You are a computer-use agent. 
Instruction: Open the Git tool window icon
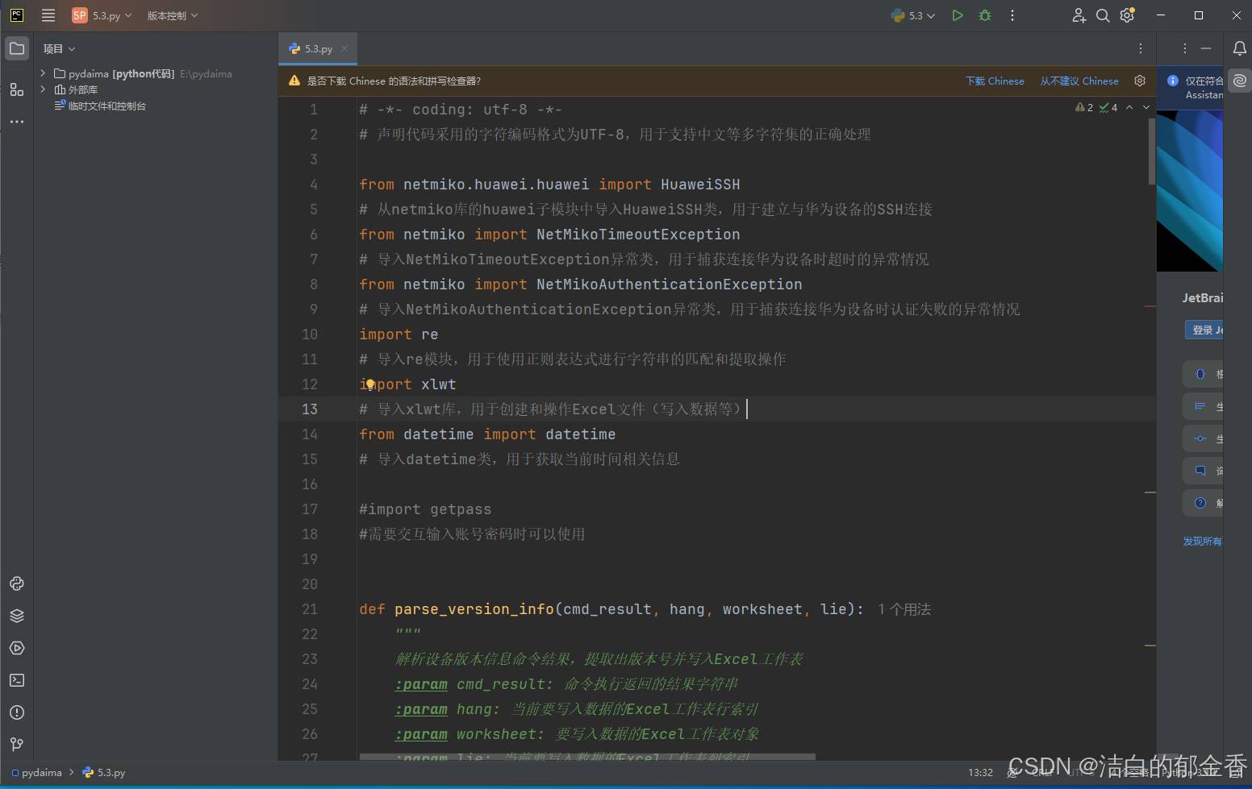tap(17, 745)
